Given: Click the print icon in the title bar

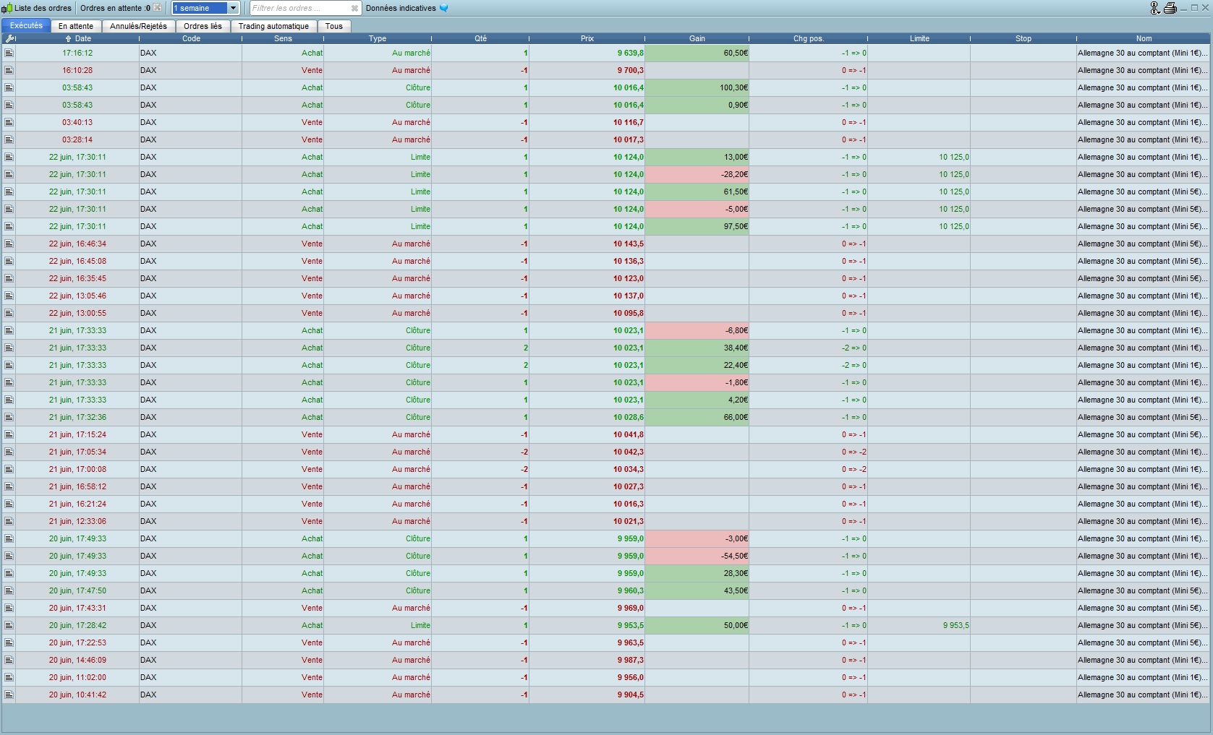Looking at the screenshot, I should coord(1170,8).
